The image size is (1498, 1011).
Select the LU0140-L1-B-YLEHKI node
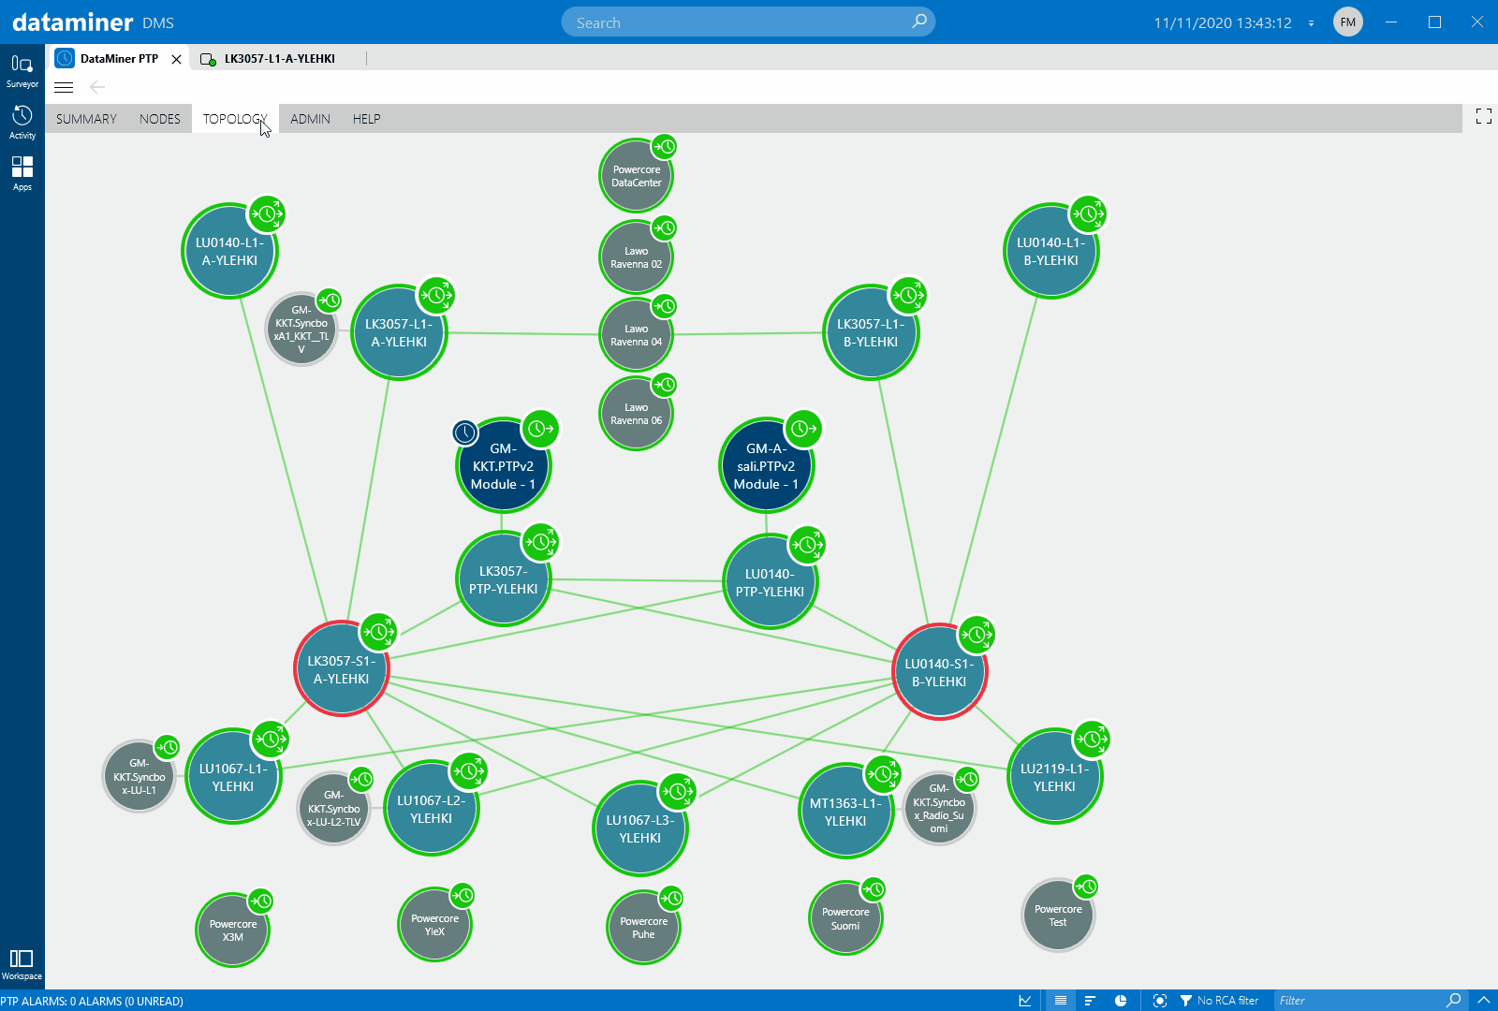coord(1050,251)
